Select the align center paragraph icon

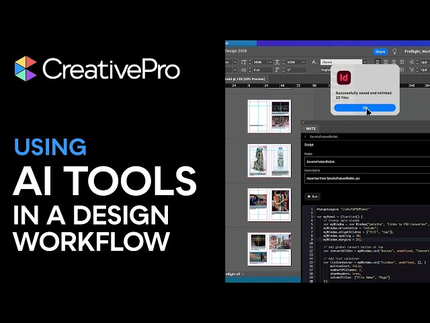[386, 62]
